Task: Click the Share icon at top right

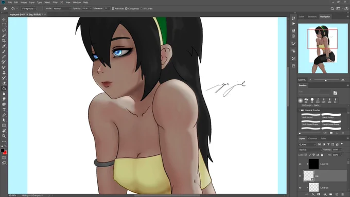Action: point(346,8)
